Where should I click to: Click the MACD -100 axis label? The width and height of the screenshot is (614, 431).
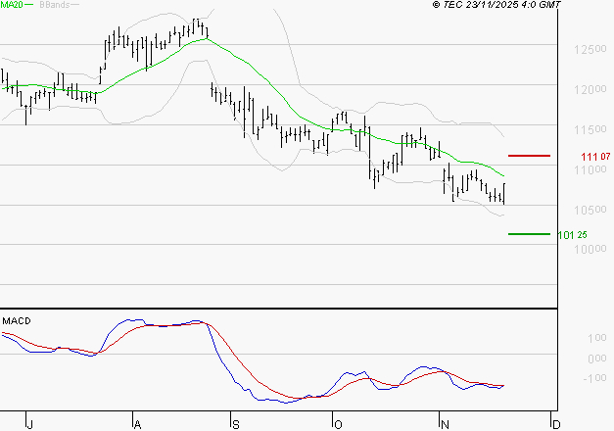click(594, 378)
